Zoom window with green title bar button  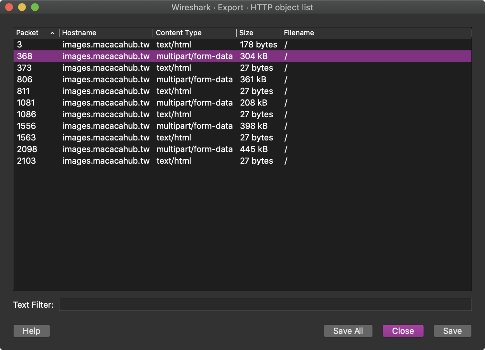point(35,7)
